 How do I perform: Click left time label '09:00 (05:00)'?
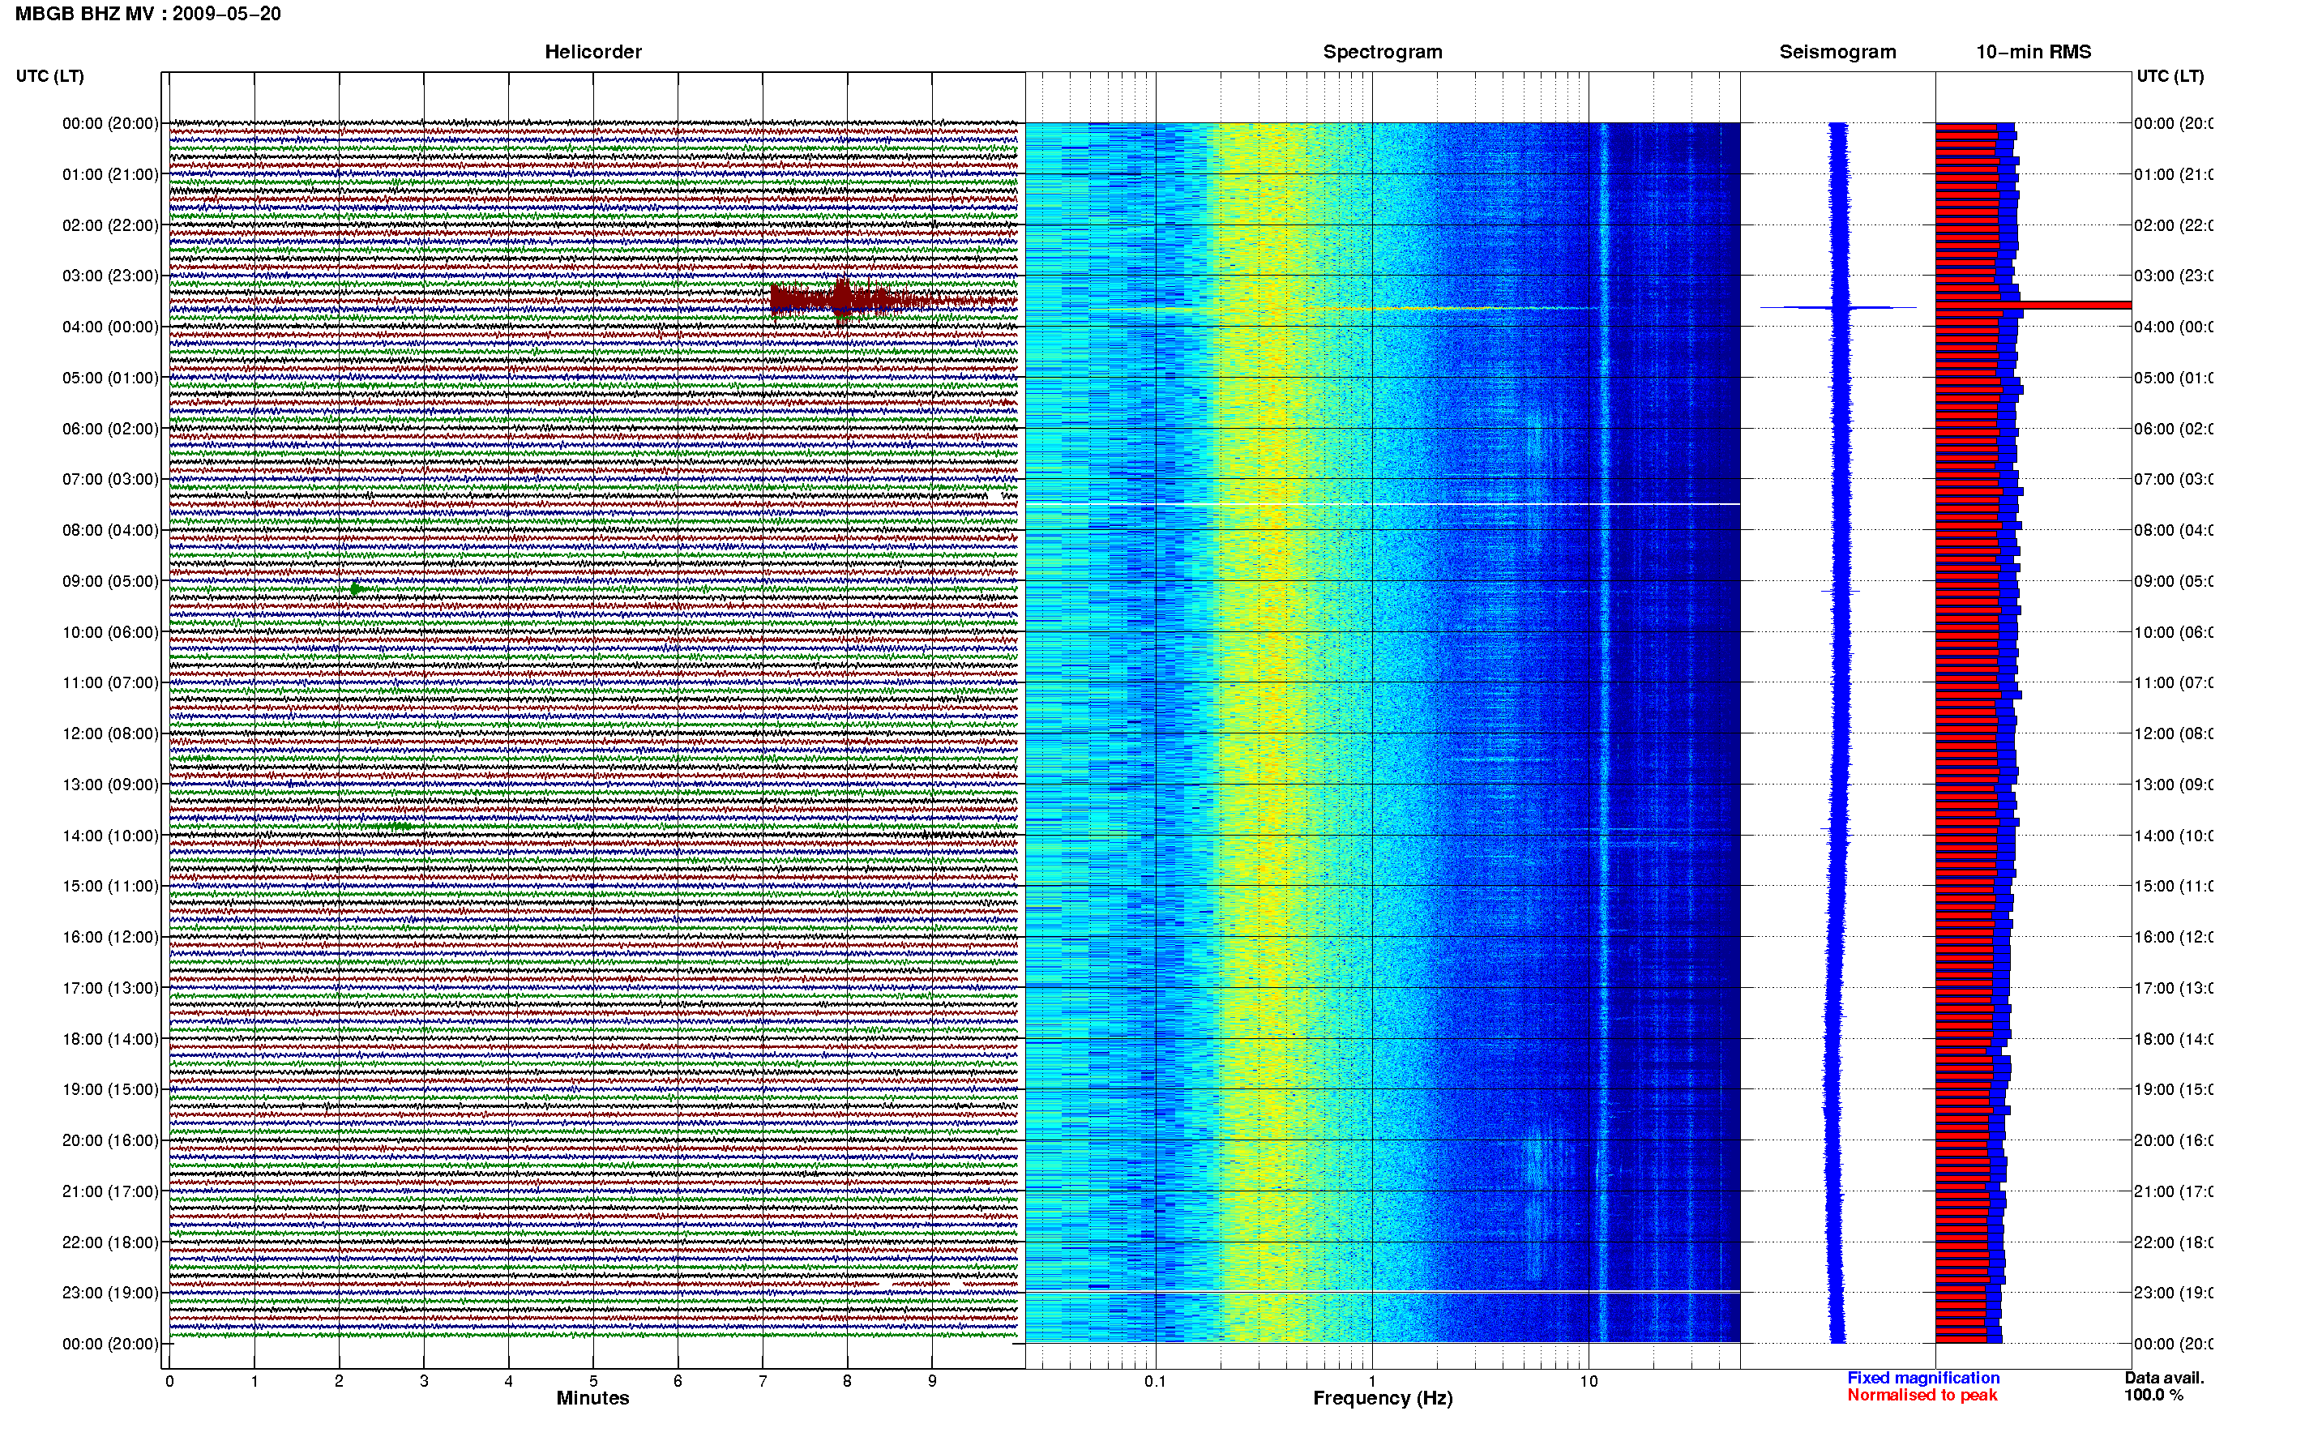[110, 581]
